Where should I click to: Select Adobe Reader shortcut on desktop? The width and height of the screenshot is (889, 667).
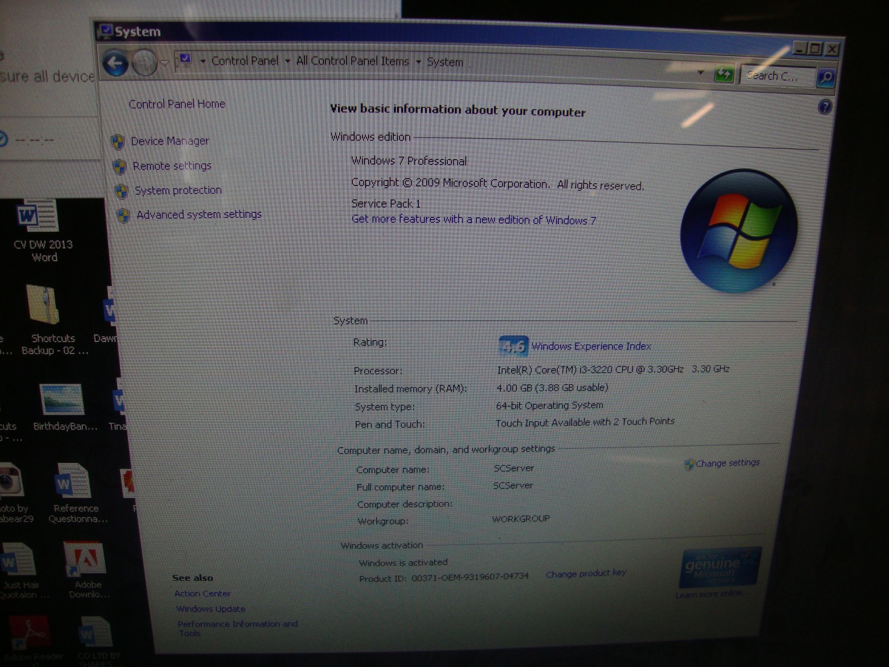33,641
